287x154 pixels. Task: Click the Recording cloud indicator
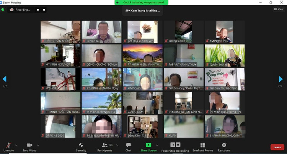pos(20,10)
